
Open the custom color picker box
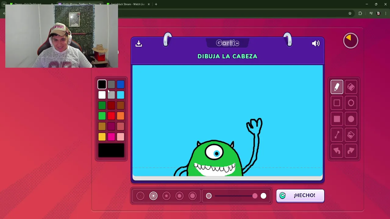point(111,150)
